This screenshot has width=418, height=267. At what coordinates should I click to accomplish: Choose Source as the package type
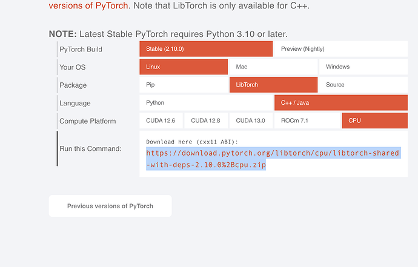(x=363, y=85)
